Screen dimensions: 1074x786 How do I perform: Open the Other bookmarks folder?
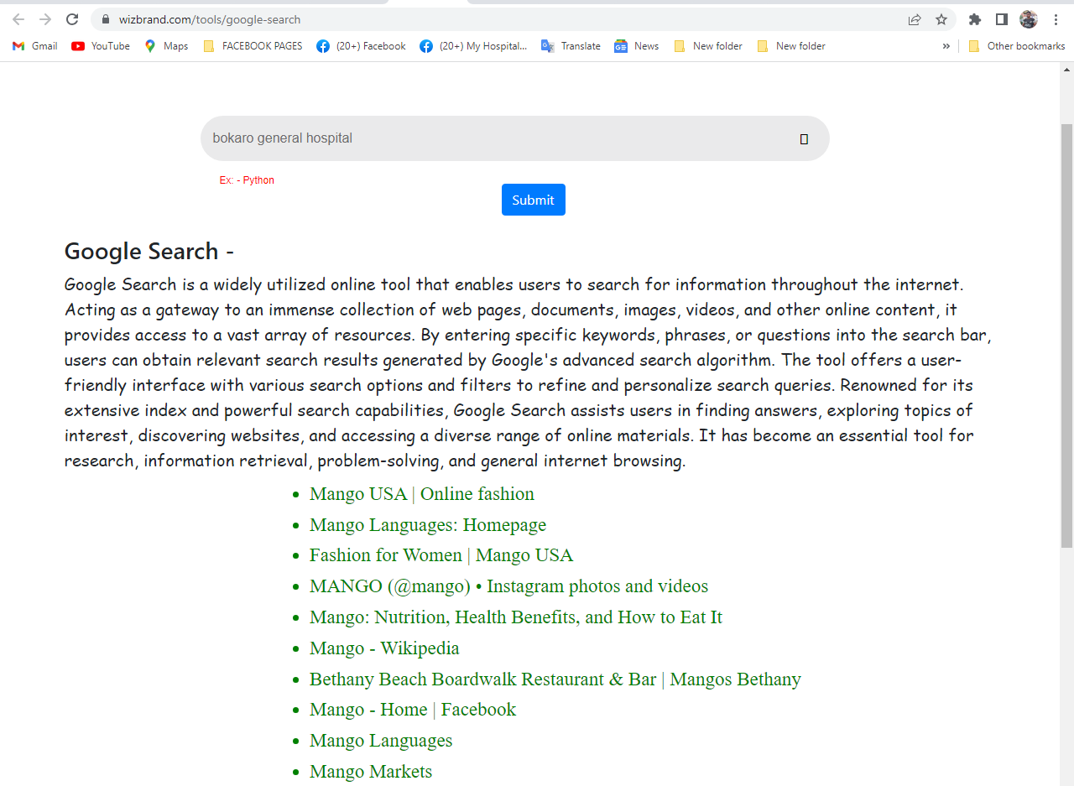point(1017,46)
